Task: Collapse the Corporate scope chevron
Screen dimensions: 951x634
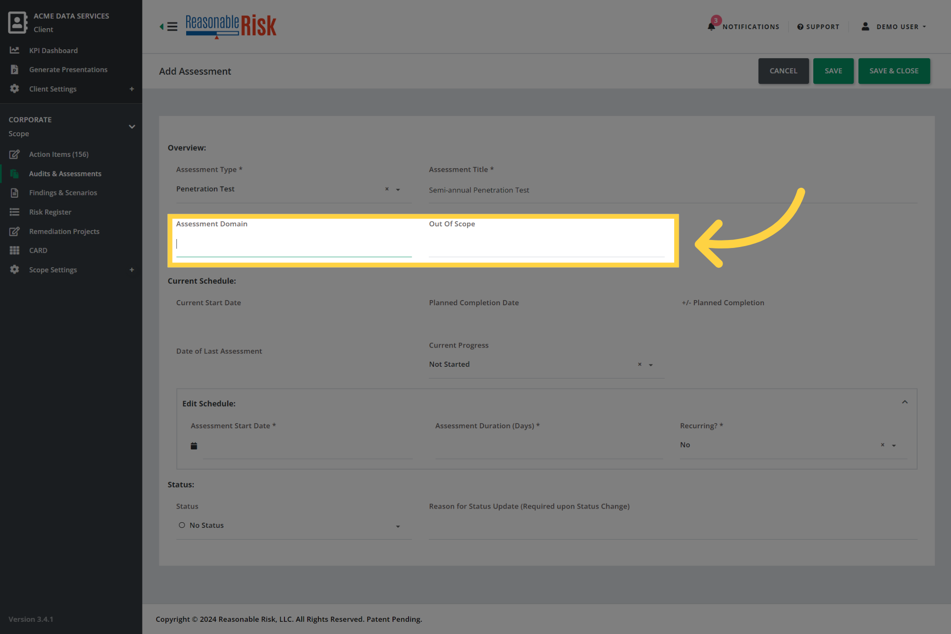Action: click(x=132, y=127)
